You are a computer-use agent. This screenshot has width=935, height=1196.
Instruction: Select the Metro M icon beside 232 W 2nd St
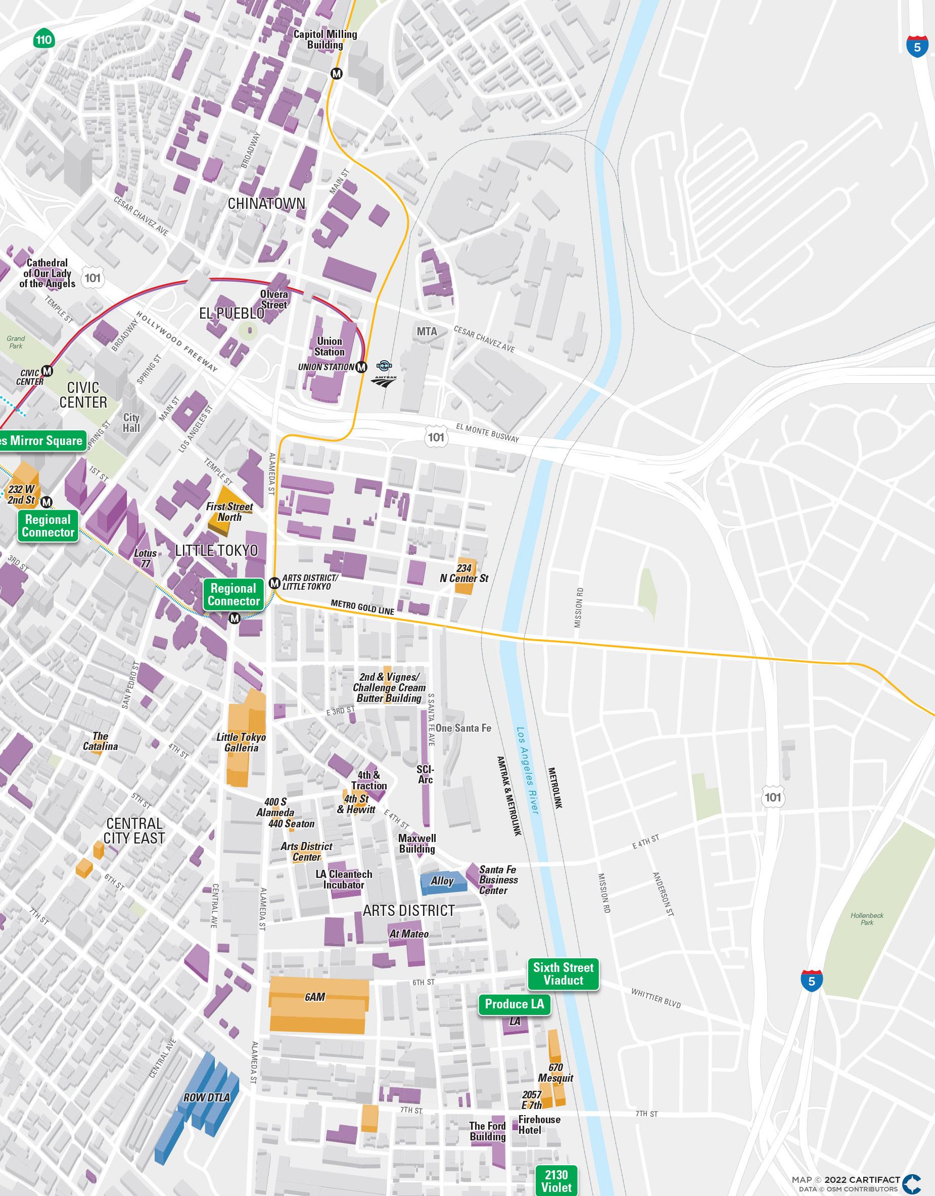pos(47,502)
